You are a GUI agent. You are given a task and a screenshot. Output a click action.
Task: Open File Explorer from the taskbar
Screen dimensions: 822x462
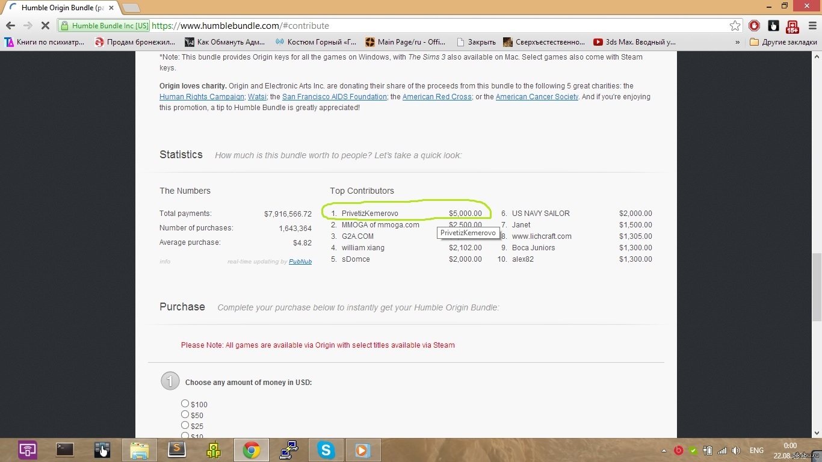140,450
